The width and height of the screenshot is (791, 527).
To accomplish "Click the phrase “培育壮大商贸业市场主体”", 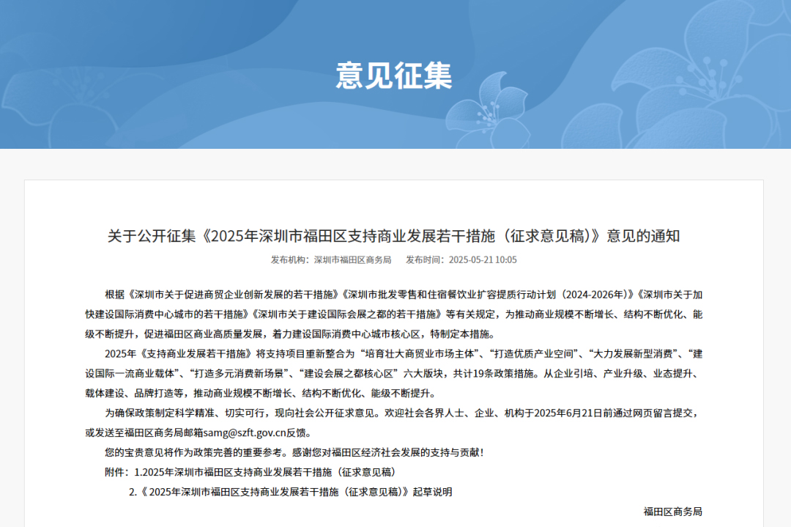I will (x=418, y=354).
